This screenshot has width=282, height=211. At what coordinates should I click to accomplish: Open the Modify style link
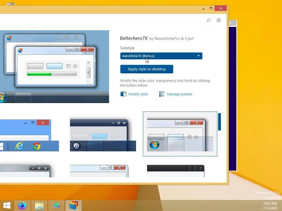coord(138,94)
